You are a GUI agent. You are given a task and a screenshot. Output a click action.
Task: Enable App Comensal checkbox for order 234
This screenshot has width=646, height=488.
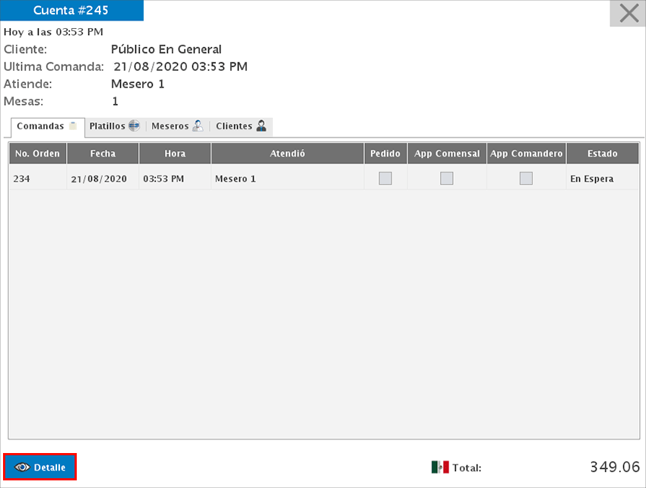point(447,179)
